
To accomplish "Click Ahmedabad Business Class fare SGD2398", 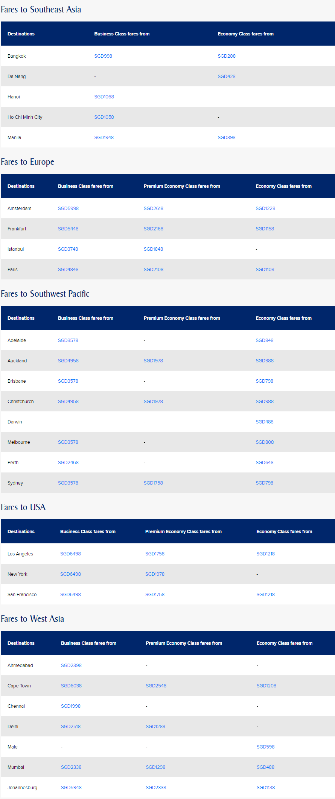I will point(71,666).
